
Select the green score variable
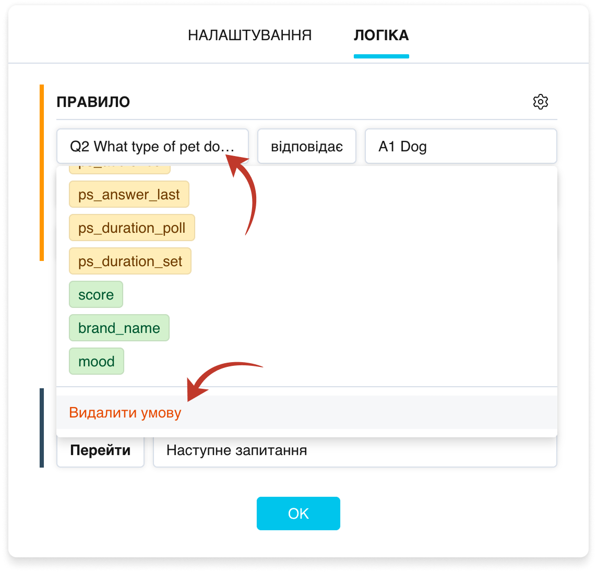pyautogui.click(x=96, y=294)
